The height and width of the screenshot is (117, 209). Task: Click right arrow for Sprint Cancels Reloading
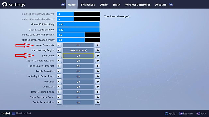(x=98, y=61)
